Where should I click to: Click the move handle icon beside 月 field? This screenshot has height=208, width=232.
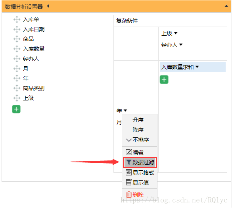[17, 69]
